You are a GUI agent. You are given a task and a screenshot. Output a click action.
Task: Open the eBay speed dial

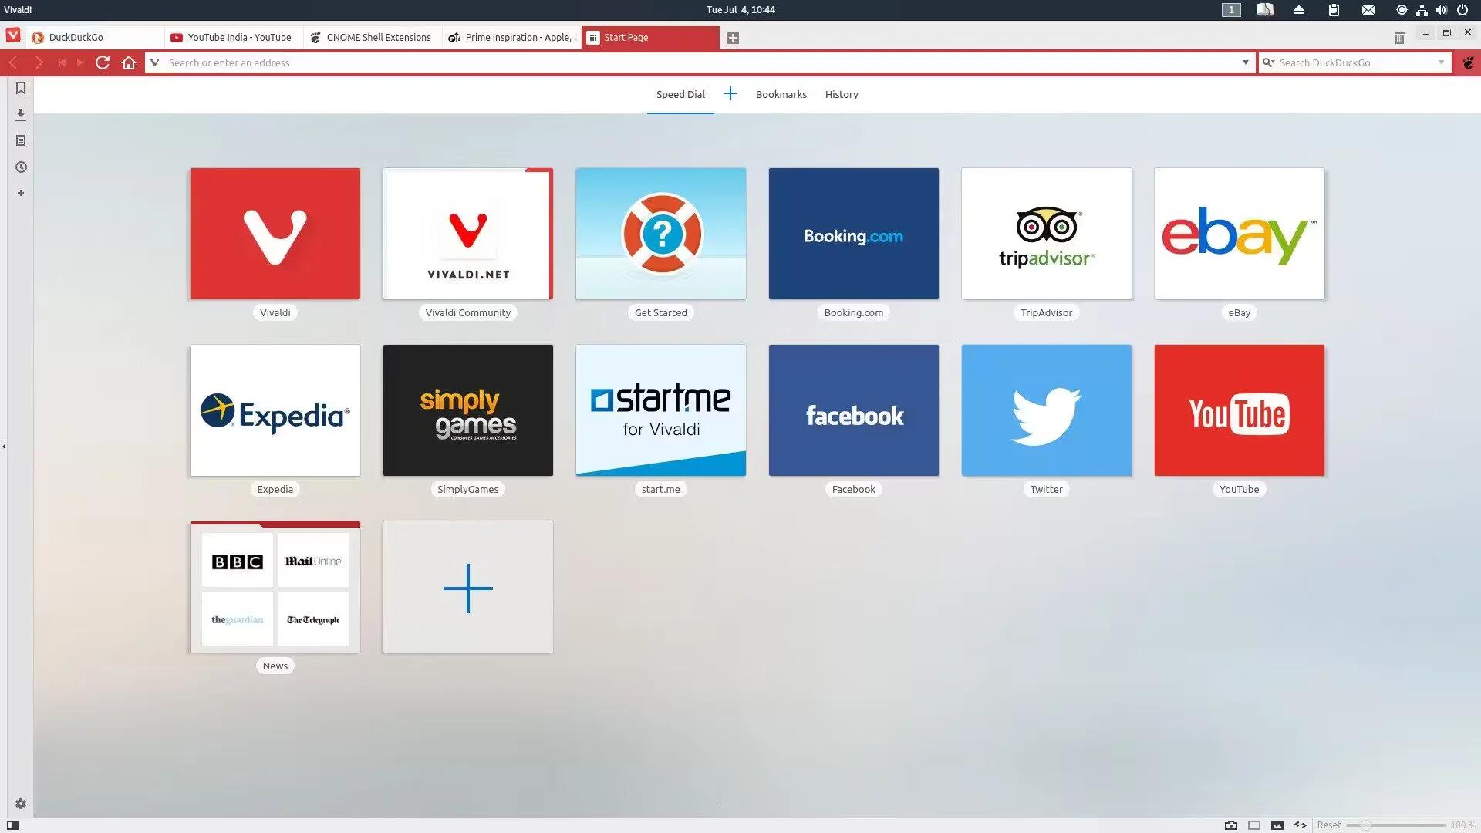1240,234
